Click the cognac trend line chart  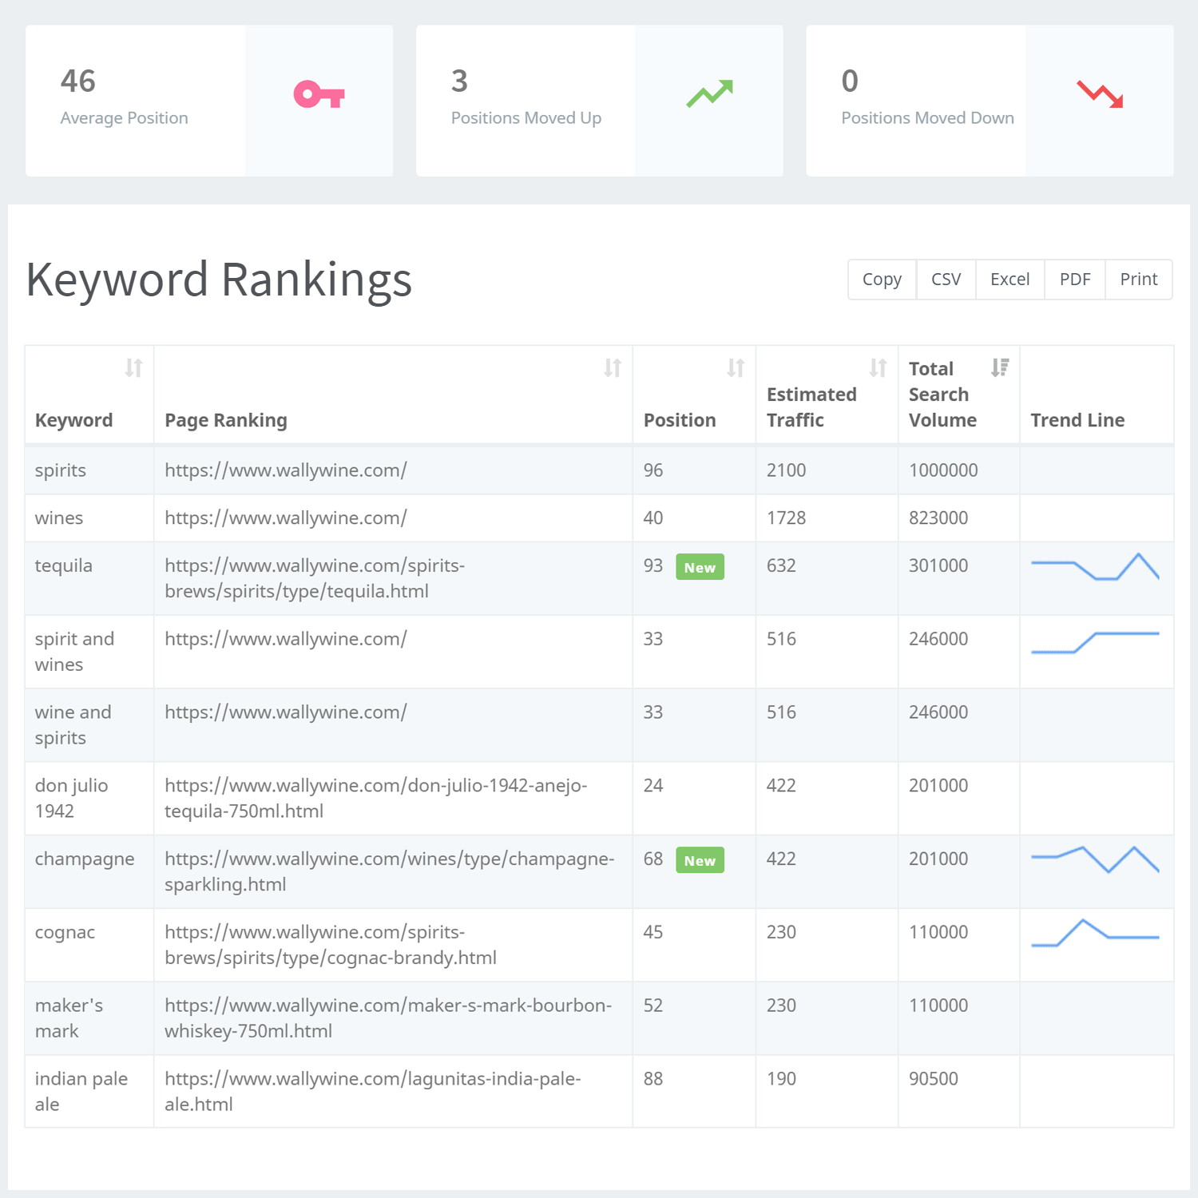pos(1095,934)
